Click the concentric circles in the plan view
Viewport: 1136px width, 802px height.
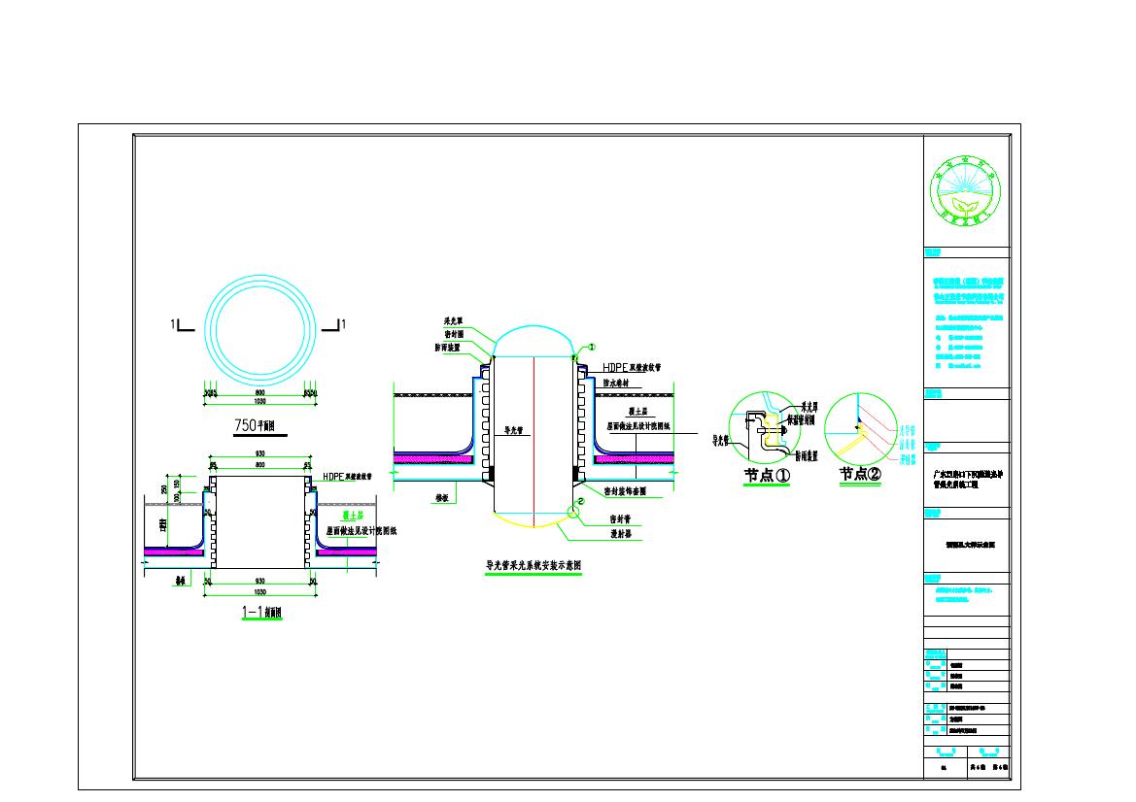point(258,325)
